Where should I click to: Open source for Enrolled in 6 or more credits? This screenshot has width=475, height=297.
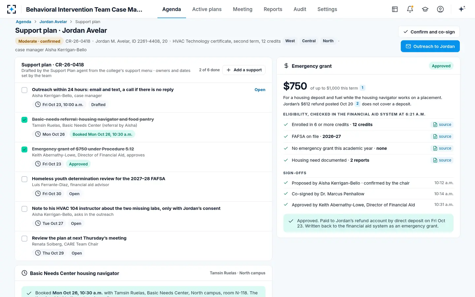[x=442, y=125]
